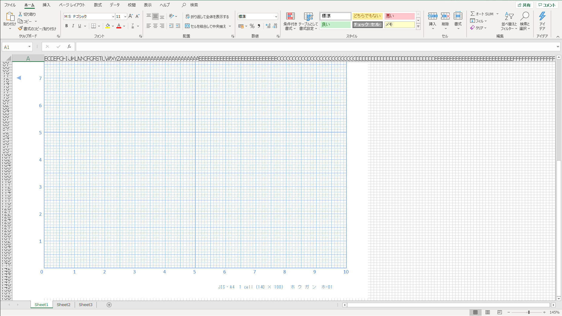The height and width of the screenshot is (316, 562).
Task: Open the borders icon in the Font group
Action: click(x=94, y=26)
